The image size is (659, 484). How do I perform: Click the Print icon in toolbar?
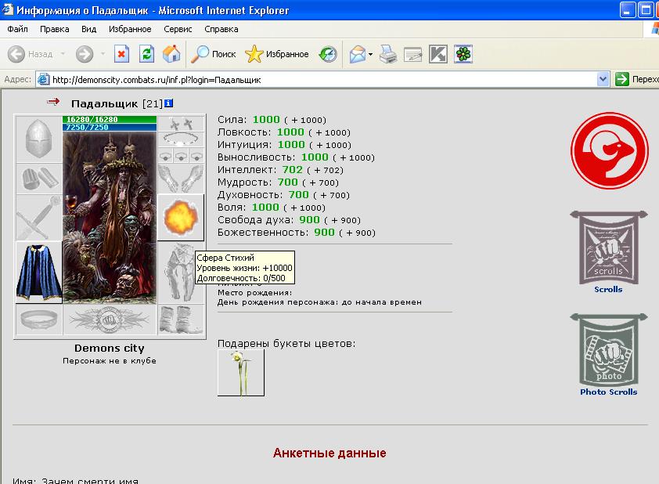point(388,54)
